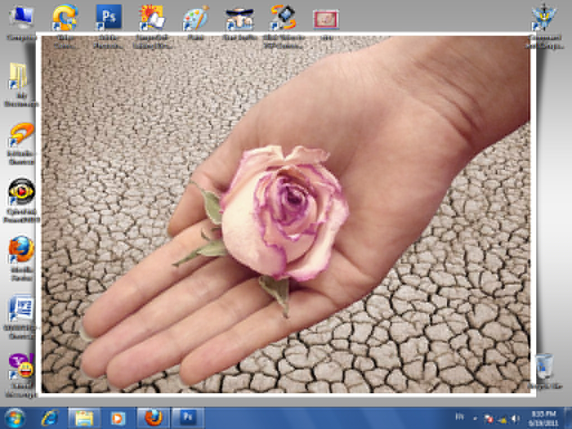572x429 pixels.
Task: Show hidden system tray icons
Action: coord(475,418)
